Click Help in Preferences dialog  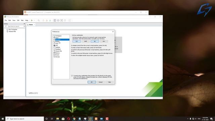(110, 82)
